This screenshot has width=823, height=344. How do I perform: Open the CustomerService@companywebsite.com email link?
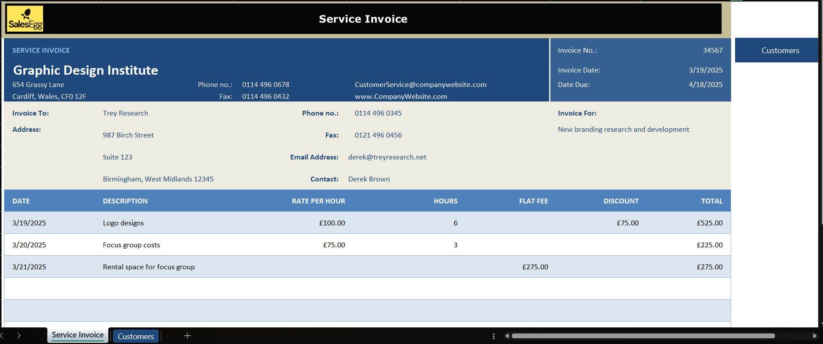[x=420, y=85]
